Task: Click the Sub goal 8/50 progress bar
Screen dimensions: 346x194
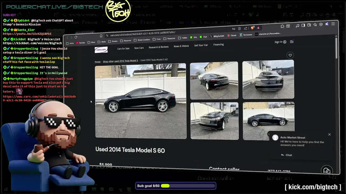Action: (176, 186)
